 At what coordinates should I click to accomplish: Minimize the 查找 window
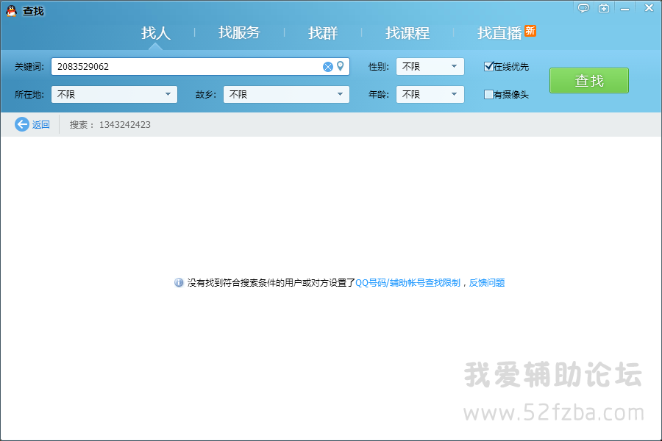click(x=624, y=9)
